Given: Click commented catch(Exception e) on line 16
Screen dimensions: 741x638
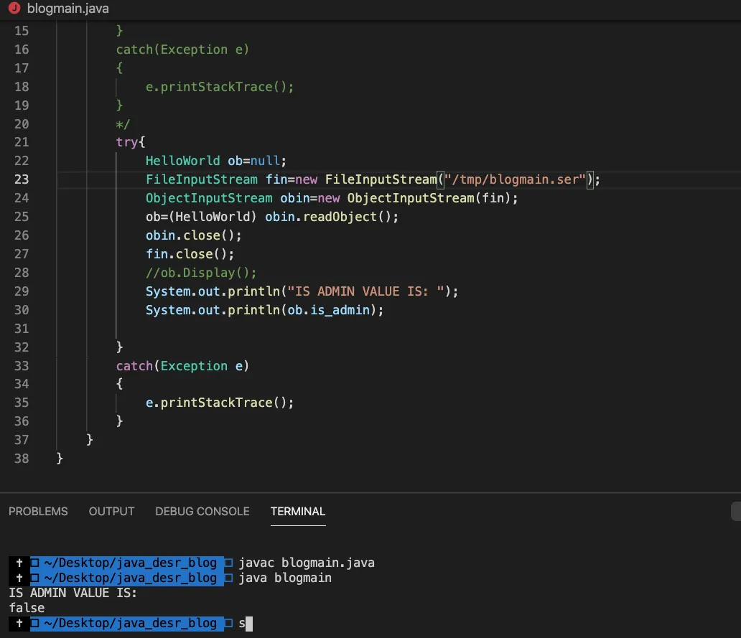Looking at the screenshot, I should pos(182,50).
